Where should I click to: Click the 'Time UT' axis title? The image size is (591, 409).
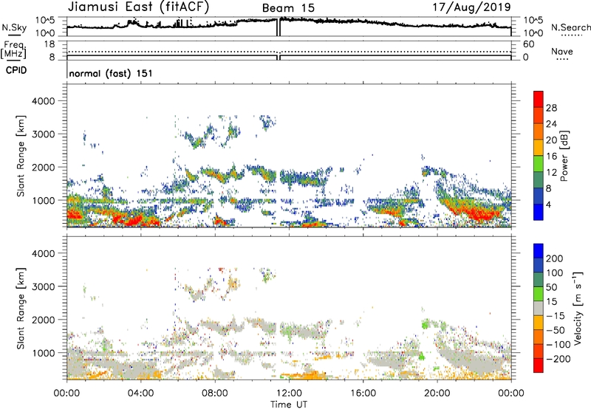click(289, 405)
